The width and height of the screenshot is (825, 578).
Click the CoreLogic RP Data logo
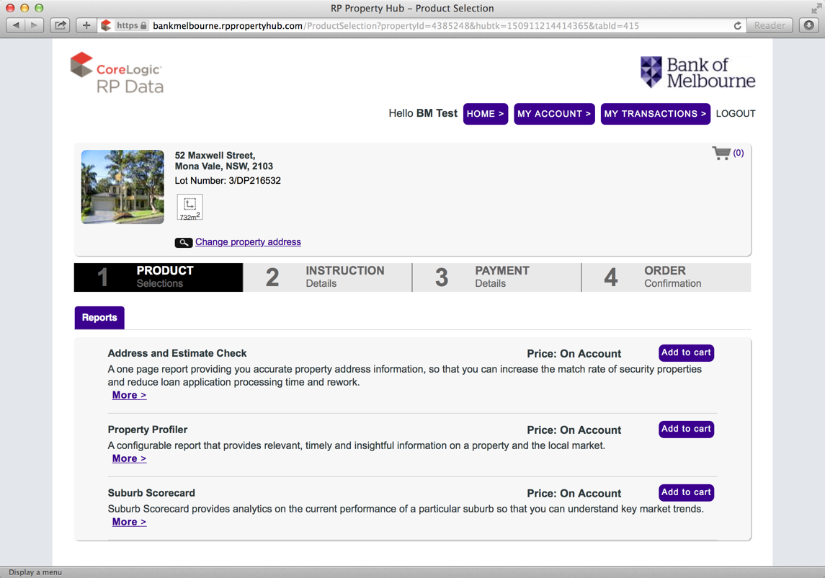click(117, 74)
